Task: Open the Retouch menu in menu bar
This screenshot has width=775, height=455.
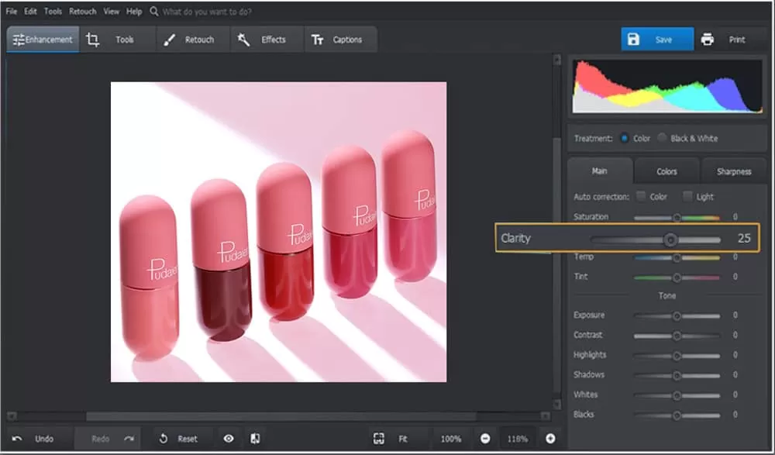Action: (83, 12)
